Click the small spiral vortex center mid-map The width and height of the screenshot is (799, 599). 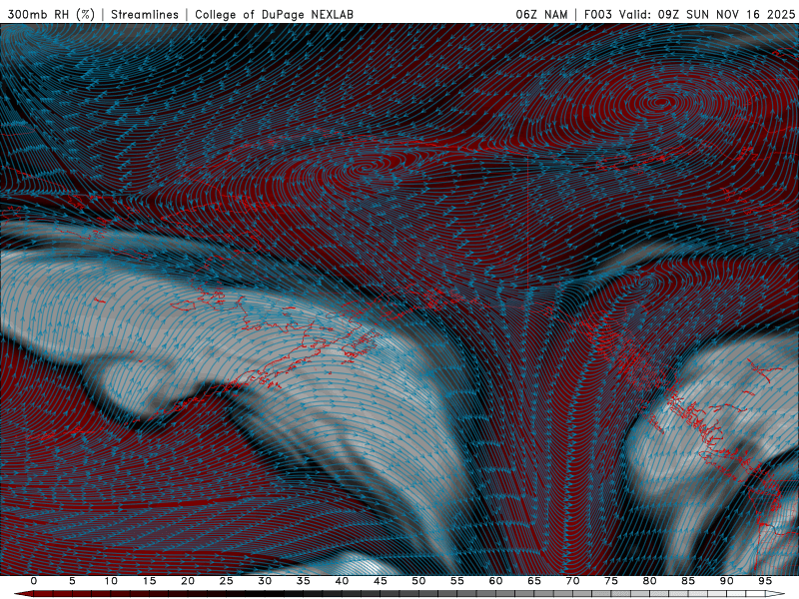(366, 168)
